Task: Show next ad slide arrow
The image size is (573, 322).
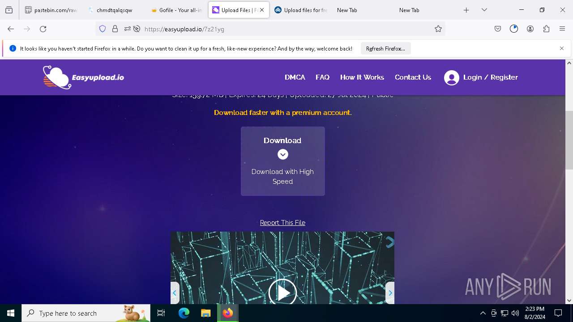Action: [x=390, y=293]
